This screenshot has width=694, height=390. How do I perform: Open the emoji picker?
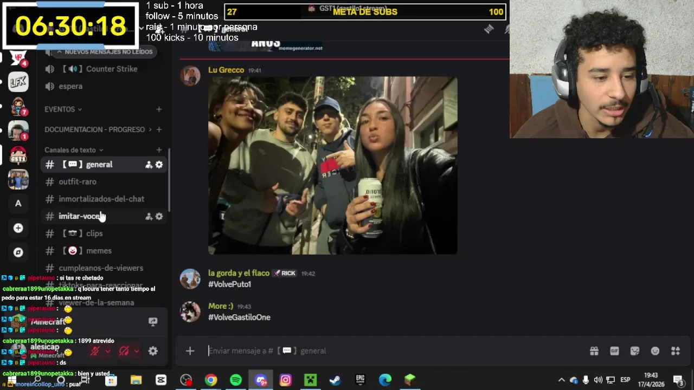655,351
